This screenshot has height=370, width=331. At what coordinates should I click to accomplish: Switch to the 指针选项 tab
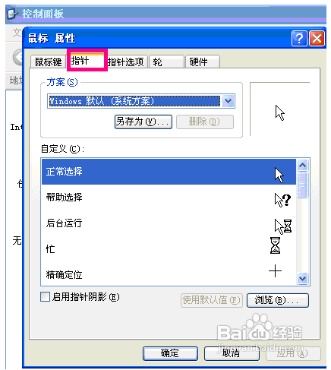125,62
